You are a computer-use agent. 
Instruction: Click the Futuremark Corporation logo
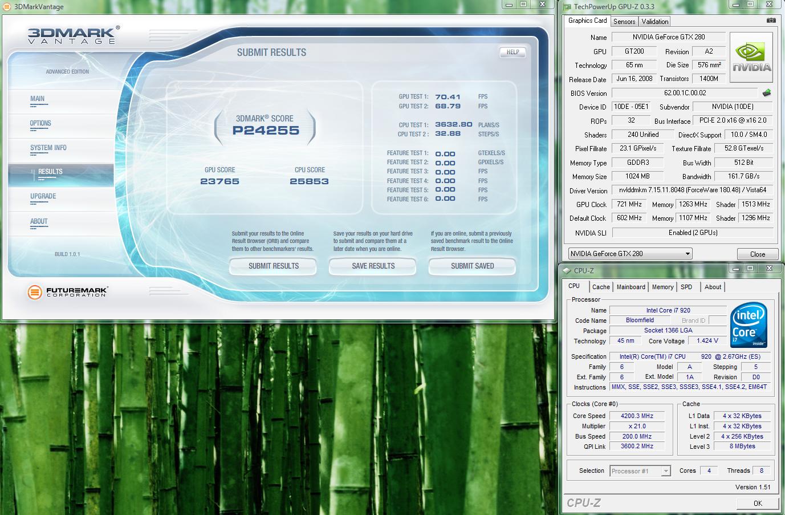point(67,292)
